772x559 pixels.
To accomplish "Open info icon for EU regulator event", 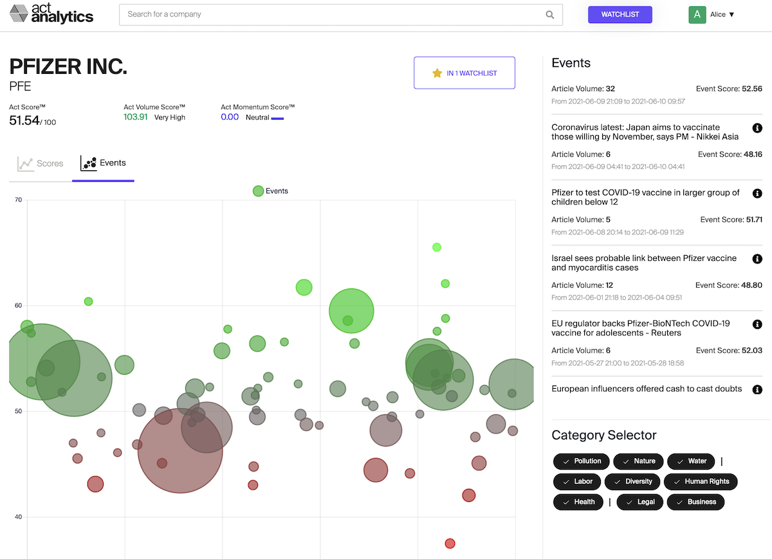I will [x=757, y=324].
